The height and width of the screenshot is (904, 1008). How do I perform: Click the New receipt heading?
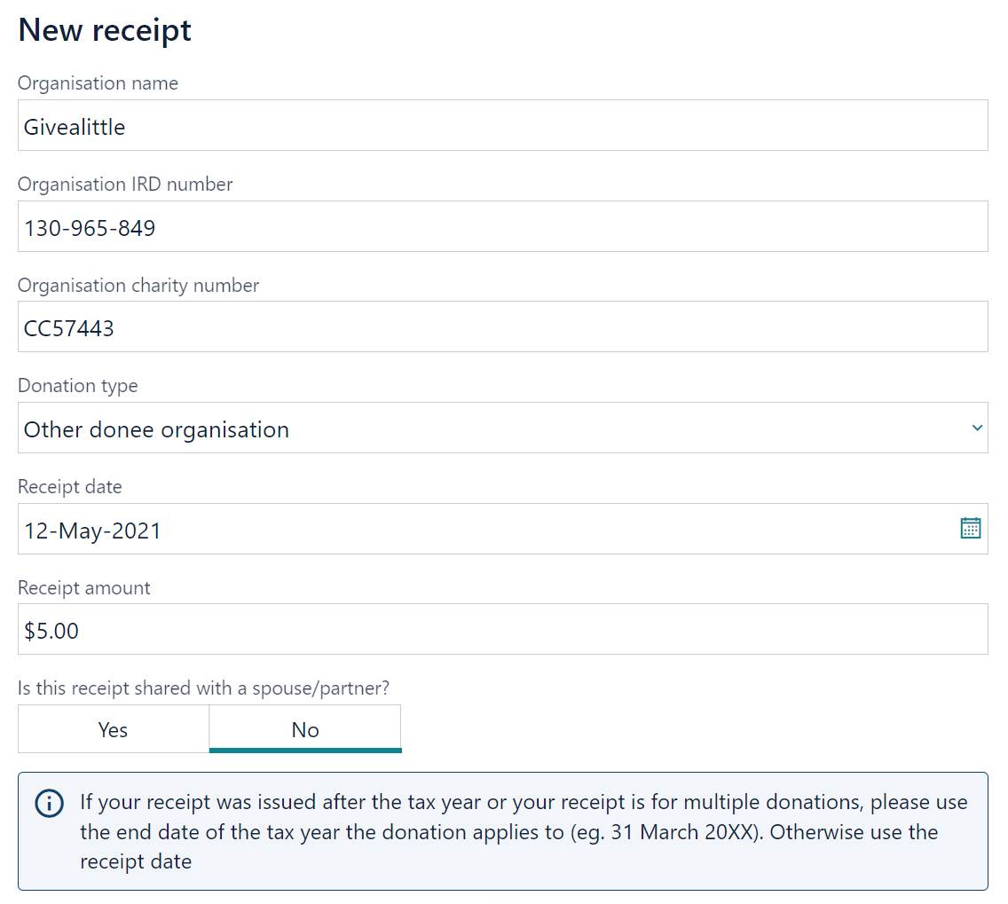105,30
